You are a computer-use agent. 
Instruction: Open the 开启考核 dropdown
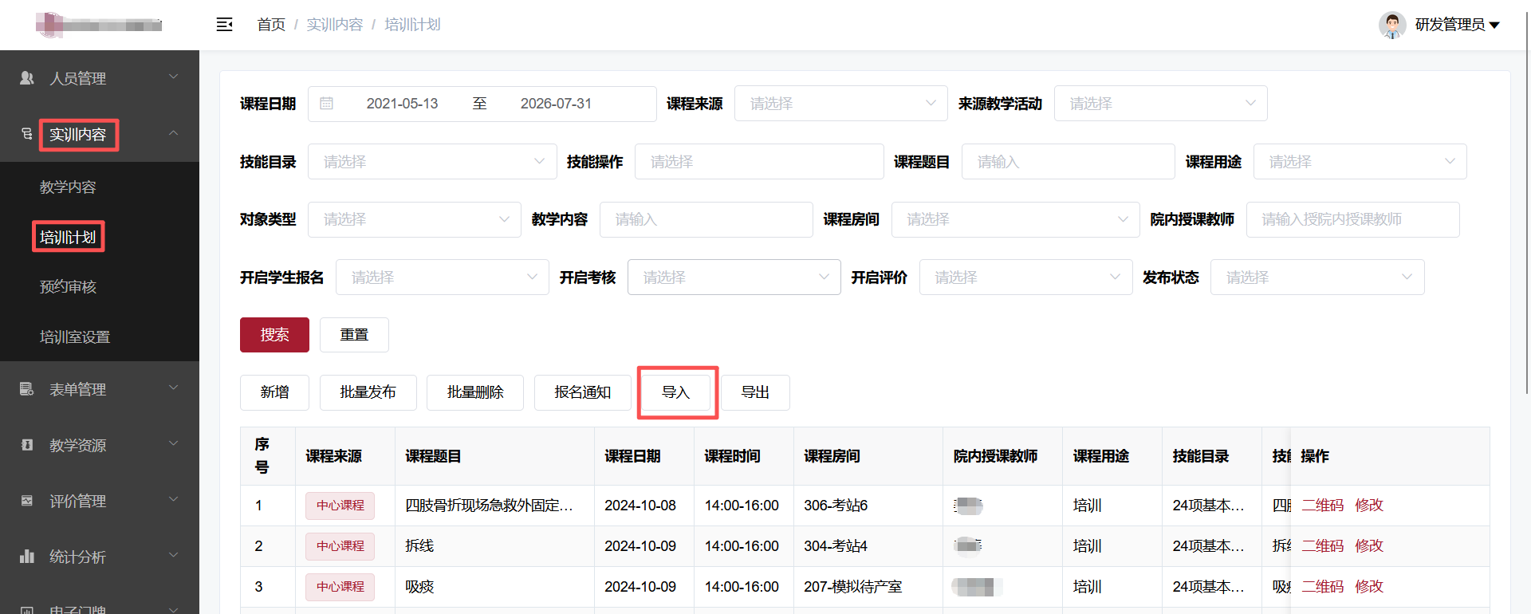click(x=734, y=277)
